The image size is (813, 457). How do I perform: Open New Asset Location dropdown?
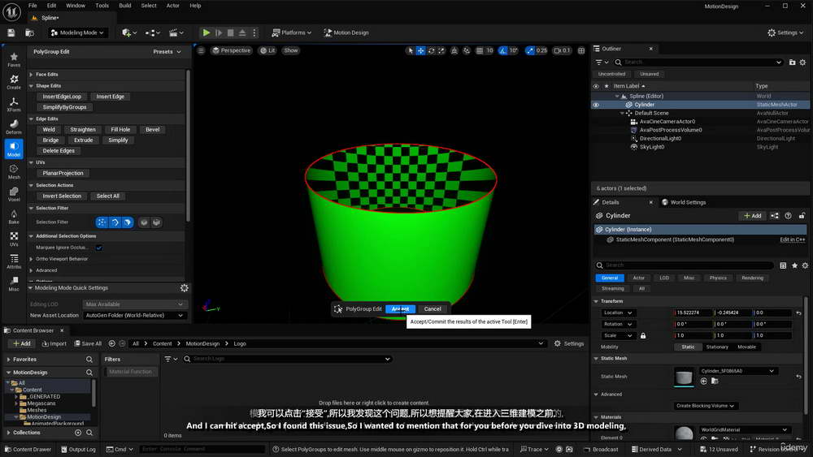pyautogui.click(x=134, y=315)
